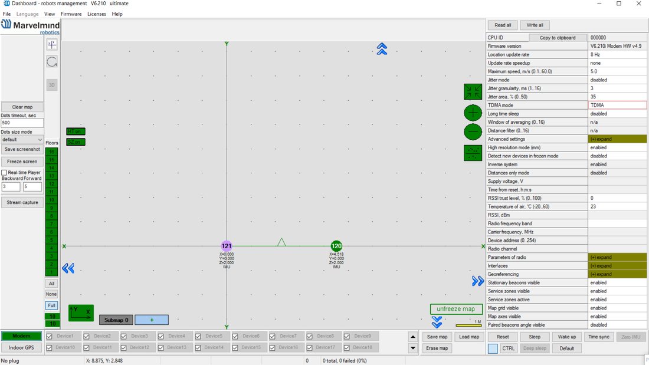Click the 3D view button
Image resolution: width=649 pixels, height=365 pixels.
coord(52,86)
